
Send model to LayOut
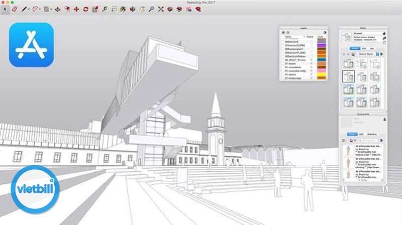click(x=189, y=10)
